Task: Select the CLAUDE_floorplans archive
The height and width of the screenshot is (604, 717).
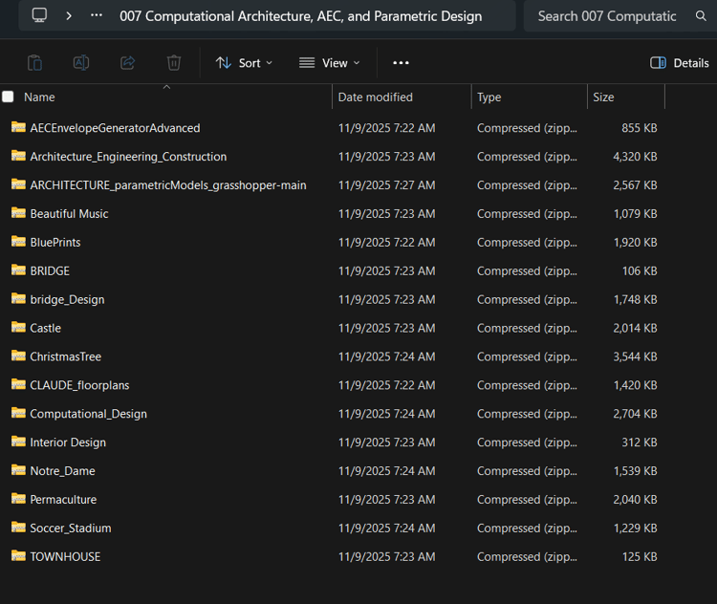Action: 79,385
